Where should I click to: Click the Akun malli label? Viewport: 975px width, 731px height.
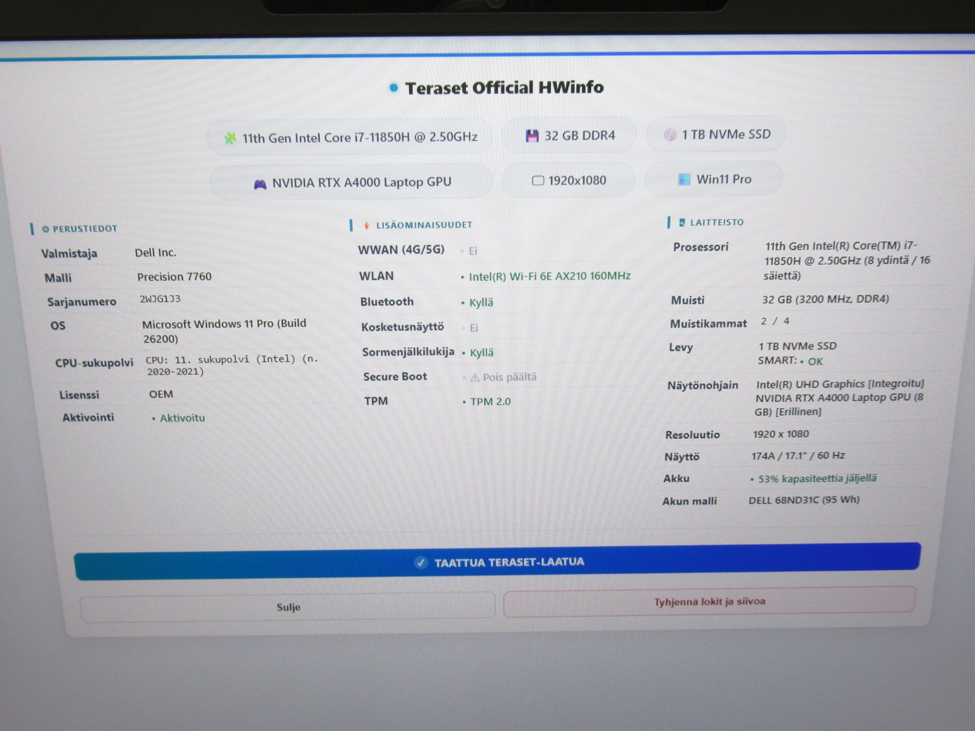[689, 501]
